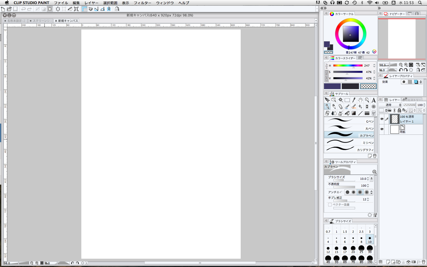Select brush size preset 30
Image resolution: width=427 pixels, height=267 pixels.
(370, 249)
